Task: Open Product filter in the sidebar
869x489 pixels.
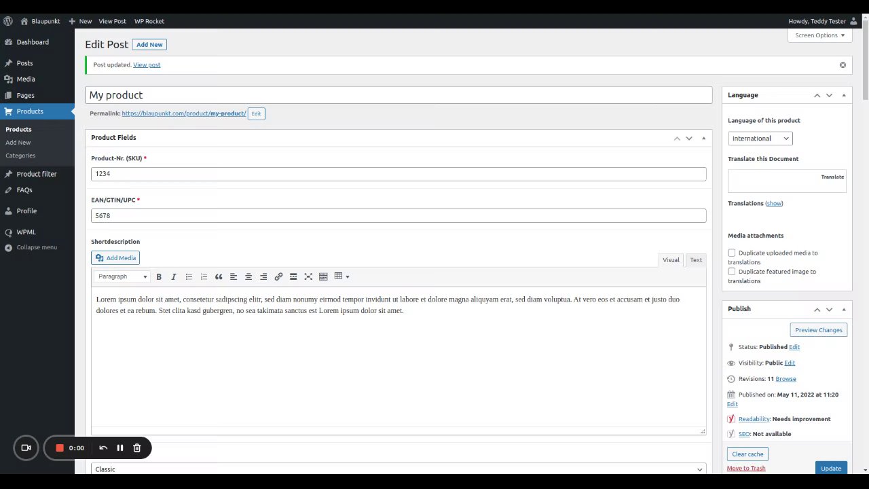Action: [x=37, y=174]
